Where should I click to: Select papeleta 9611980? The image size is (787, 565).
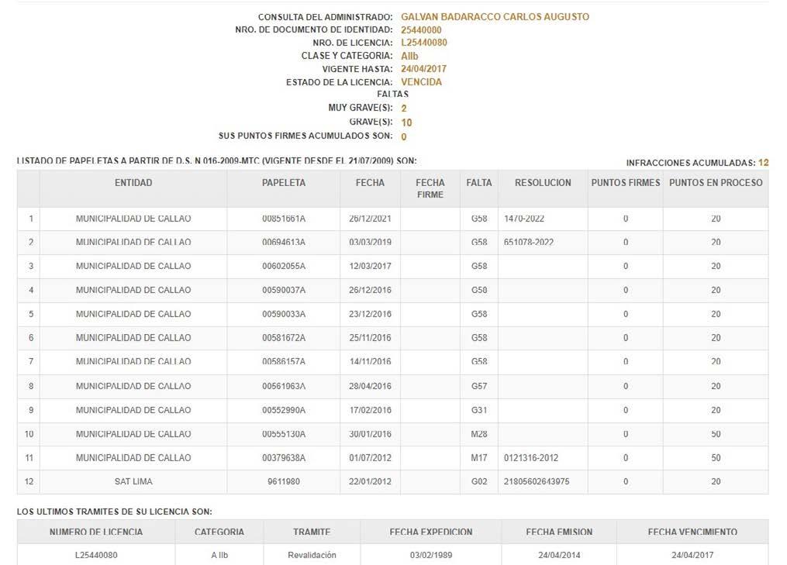[284, 481]
